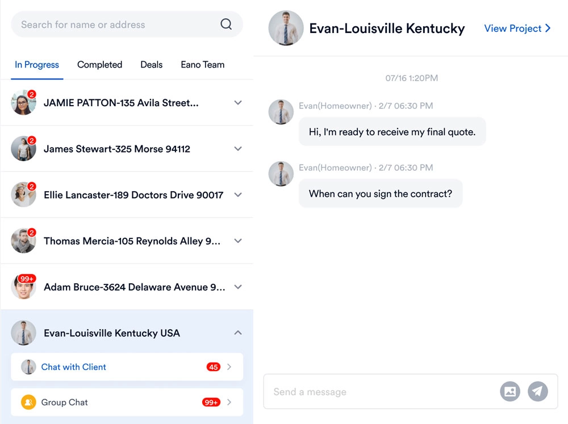Select the Eano Team tab

pyautogui.click(x=203, y=65)
